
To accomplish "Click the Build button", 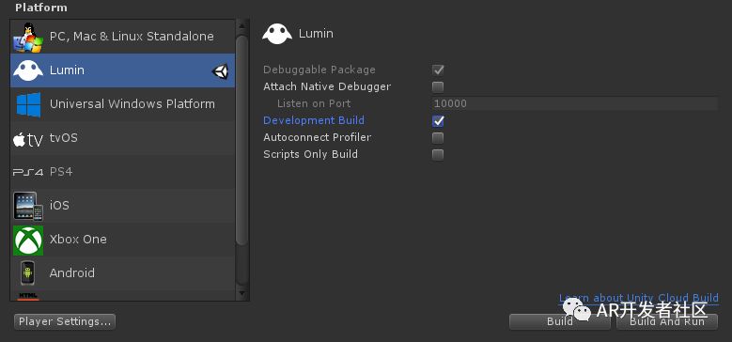I will pos(560,321).
